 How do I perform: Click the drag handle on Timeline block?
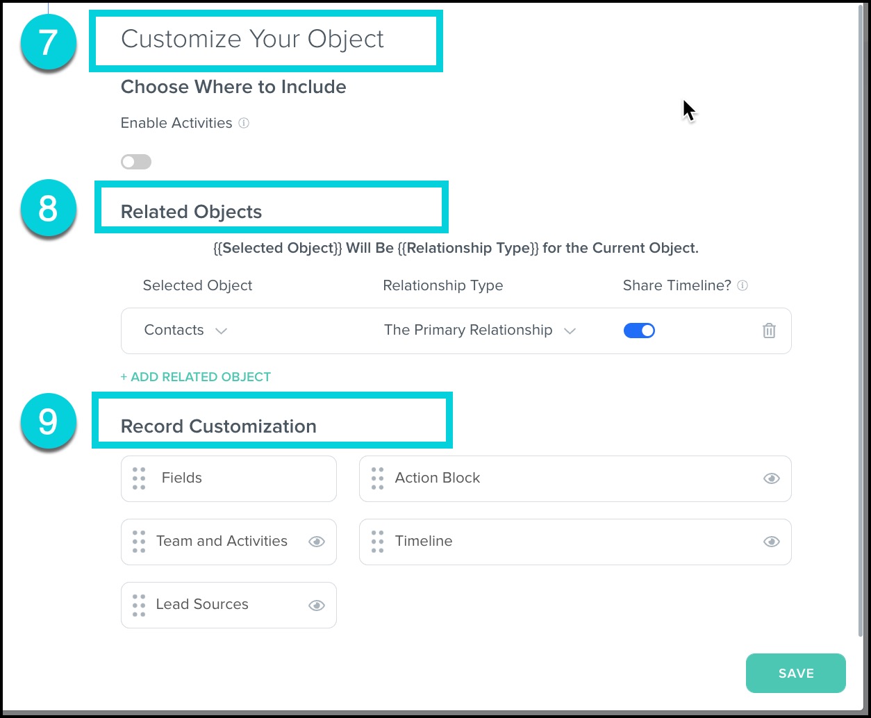377,542
